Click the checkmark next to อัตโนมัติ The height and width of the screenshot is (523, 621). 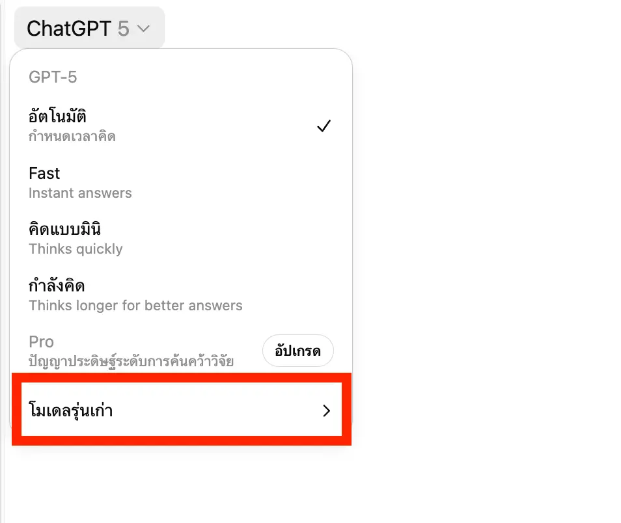pyautogui.click(x=324, y=126)
